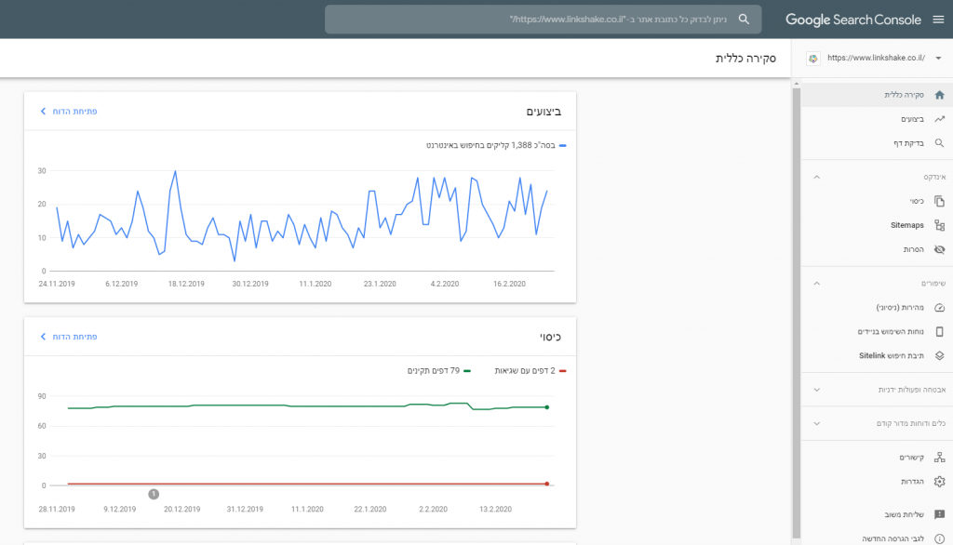Click שליחת משוב link
The height and width of the screenshot is (545, 953).
point(877,514)
